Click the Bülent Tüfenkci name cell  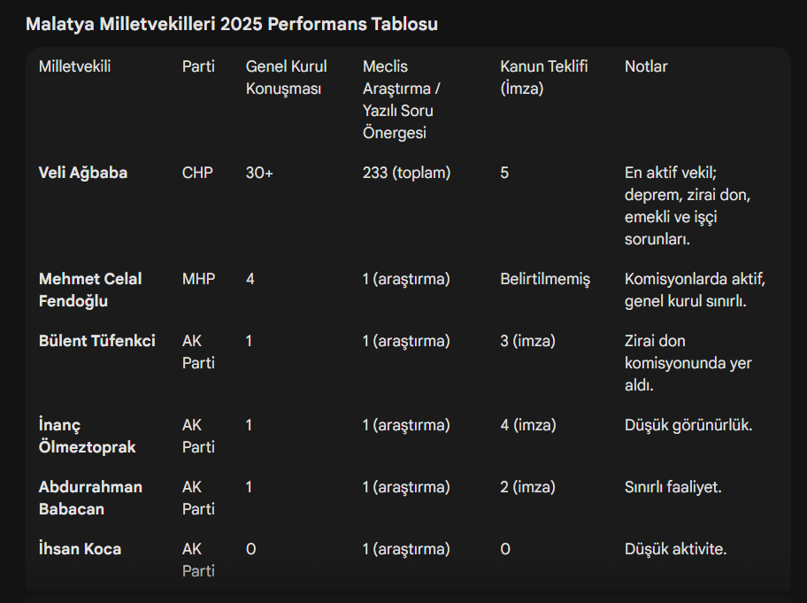point(97,341)
